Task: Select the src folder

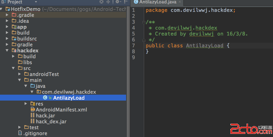Action: pyautogui.click(x=27, y=68)
